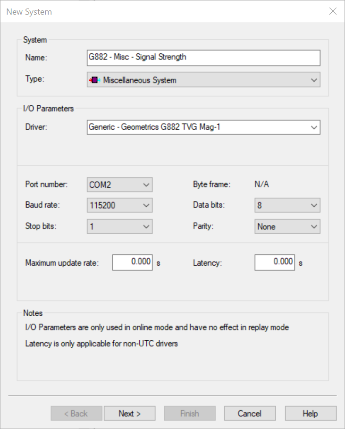Screen dimensions: 345x429
Task: Expand the Stop bits dropdown
Action: tap(120, 227)
